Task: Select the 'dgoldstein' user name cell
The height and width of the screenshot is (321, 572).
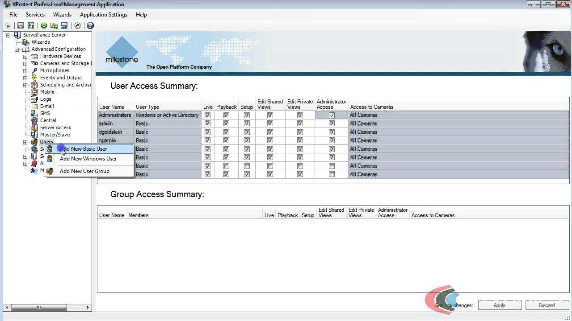Action: coord(116,132)
